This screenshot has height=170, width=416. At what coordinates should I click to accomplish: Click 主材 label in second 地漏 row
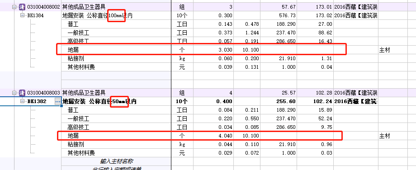coord(385,136)
